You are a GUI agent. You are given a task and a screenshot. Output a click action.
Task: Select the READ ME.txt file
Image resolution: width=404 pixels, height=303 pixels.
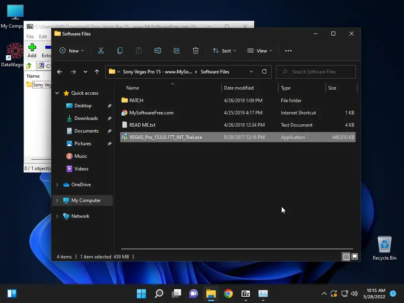click(238, 125)
